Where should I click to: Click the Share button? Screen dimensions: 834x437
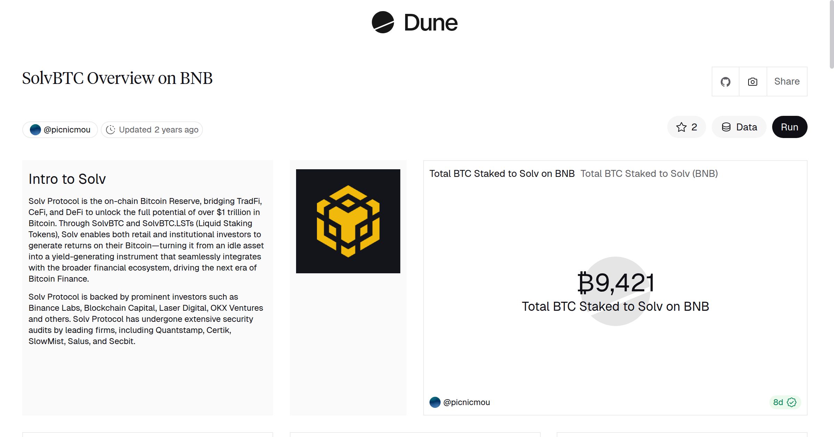click(x=787, y=81)
